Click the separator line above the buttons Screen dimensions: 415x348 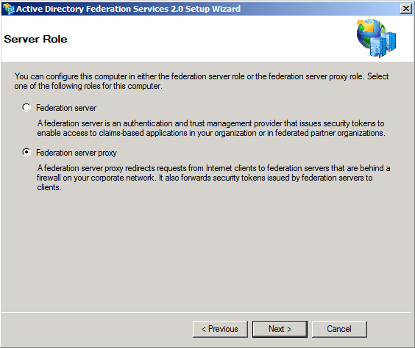click(x=207, y=313)
